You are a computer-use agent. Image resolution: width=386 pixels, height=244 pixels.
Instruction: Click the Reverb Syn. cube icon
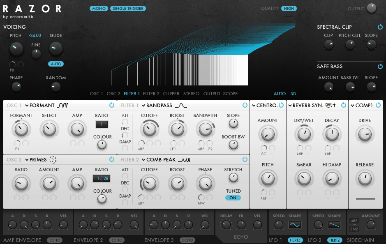(x=328, y=105)
